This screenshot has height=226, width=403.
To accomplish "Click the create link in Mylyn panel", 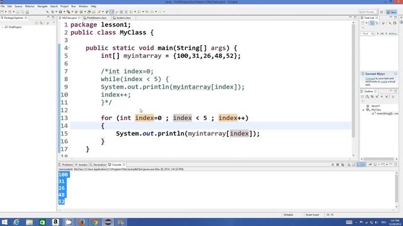I will (x=383, y=82).
